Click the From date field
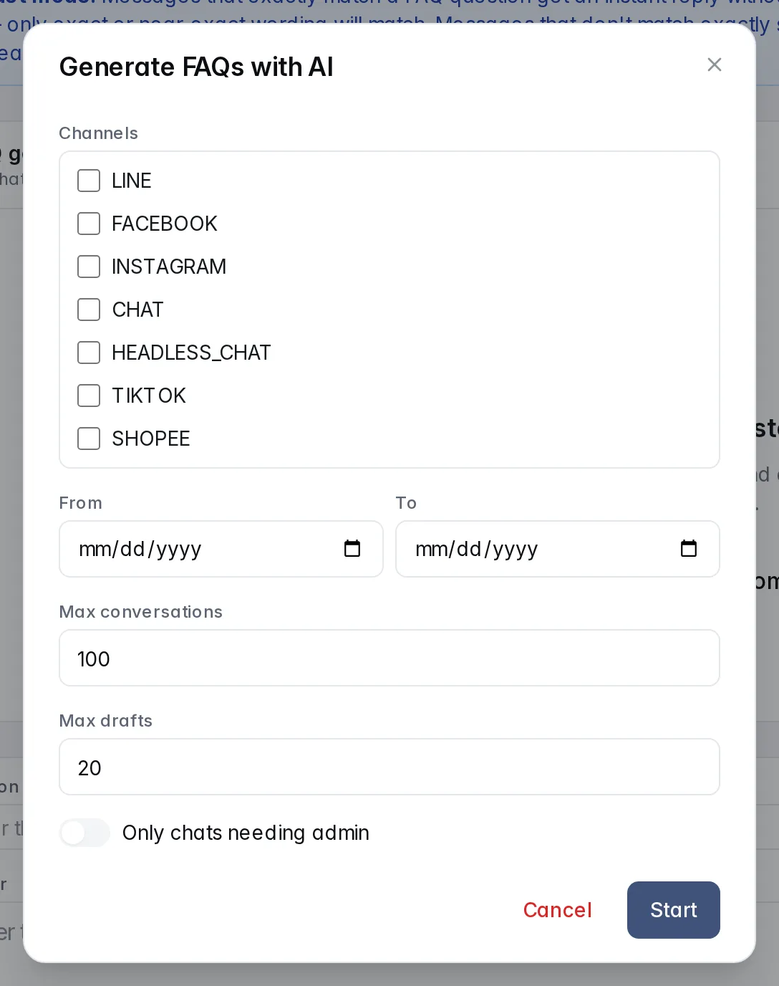 coord(221,549)
